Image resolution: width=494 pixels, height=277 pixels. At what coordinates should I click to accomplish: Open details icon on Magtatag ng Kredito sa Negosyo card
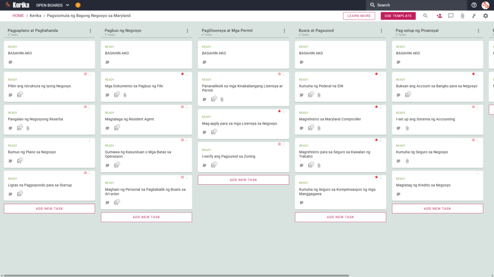click(398, 194)
